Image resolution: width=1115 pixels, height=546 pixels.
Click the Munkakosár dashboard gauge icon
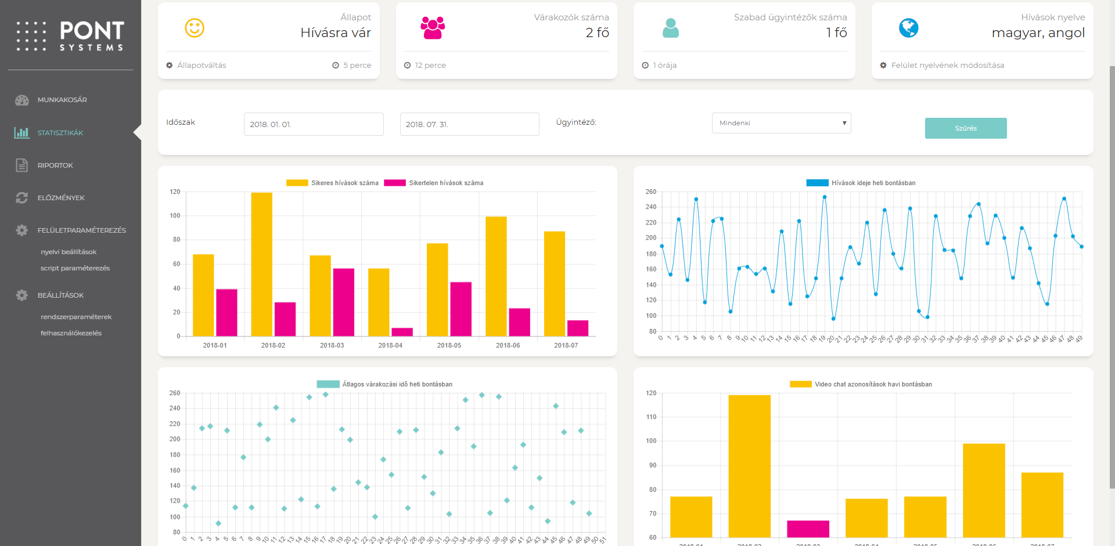22,100
